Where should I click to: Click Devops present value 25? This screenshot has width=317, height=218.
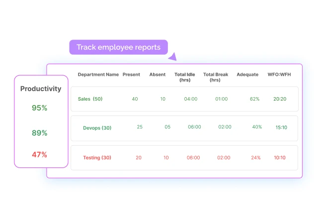pos(140,127)
